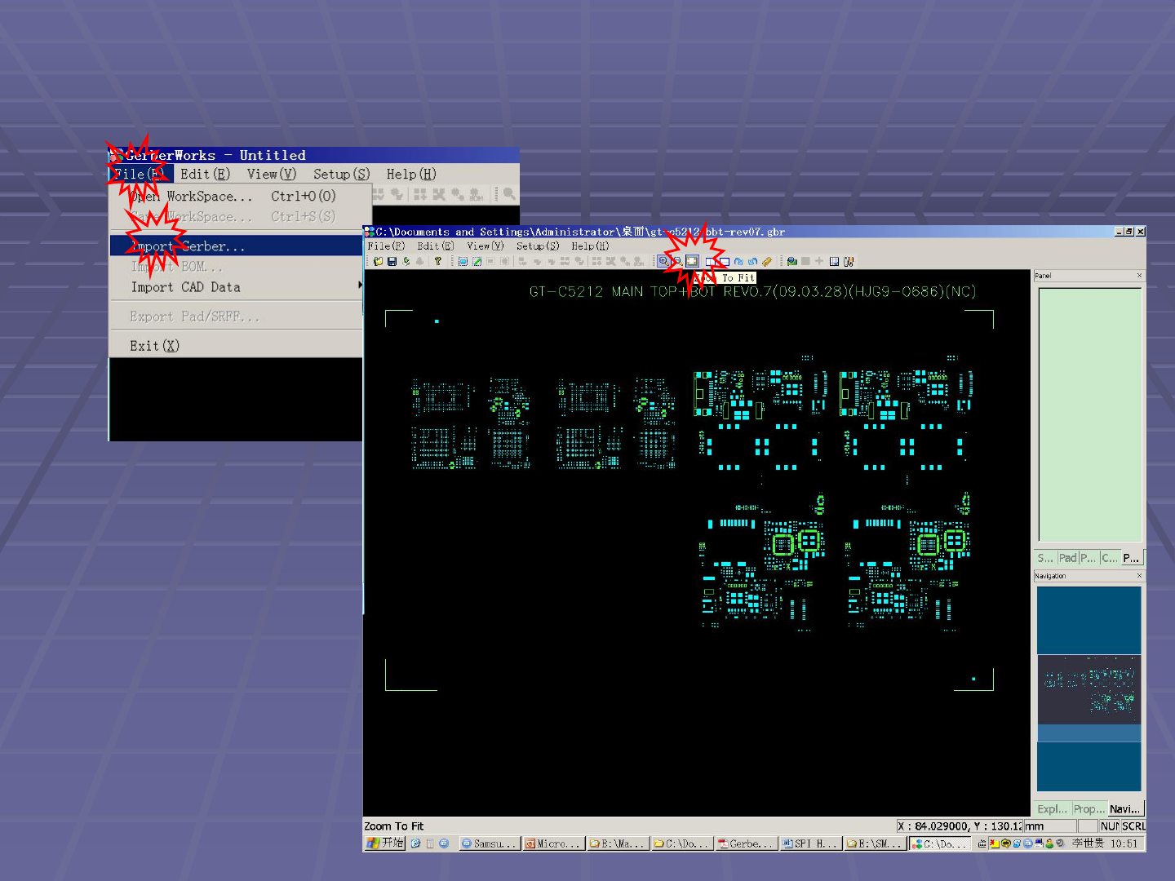
Task: Click the board thumbnail in the Navigation pane
Action: [x=1089, y=689]
